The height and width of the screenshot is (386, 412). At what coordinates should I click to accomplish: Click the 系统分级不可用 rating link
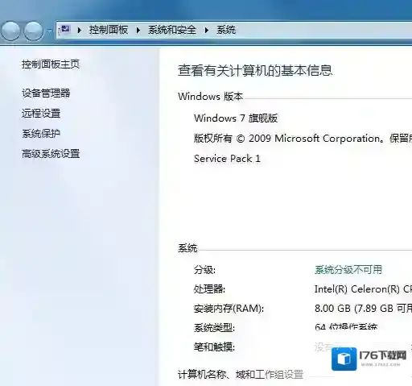tap(348, 270)
